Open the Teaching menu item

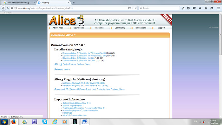[x=99, y=28]
